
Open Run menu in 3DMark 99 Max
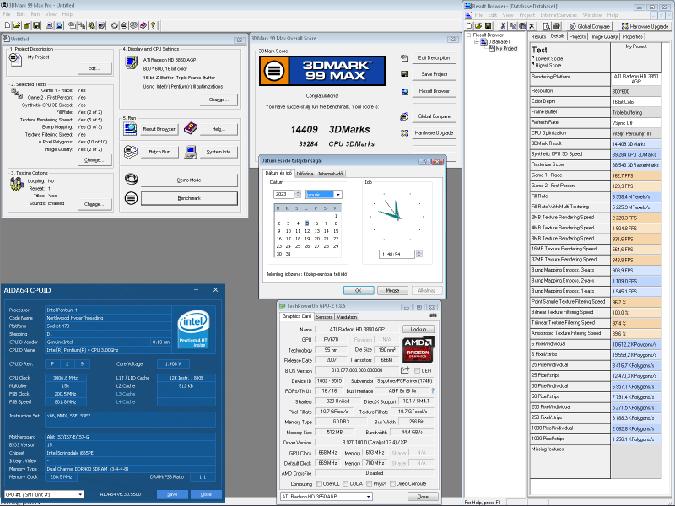[35, 14]
